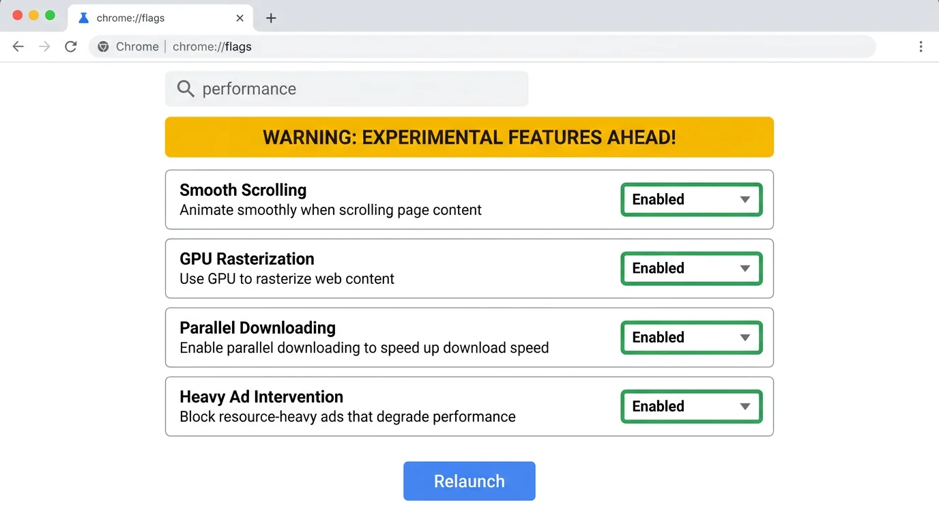This screenshot has width=939, height=524.
Task: Click inside the address bar
Action: pyautogui.click(x=409, y=46)
